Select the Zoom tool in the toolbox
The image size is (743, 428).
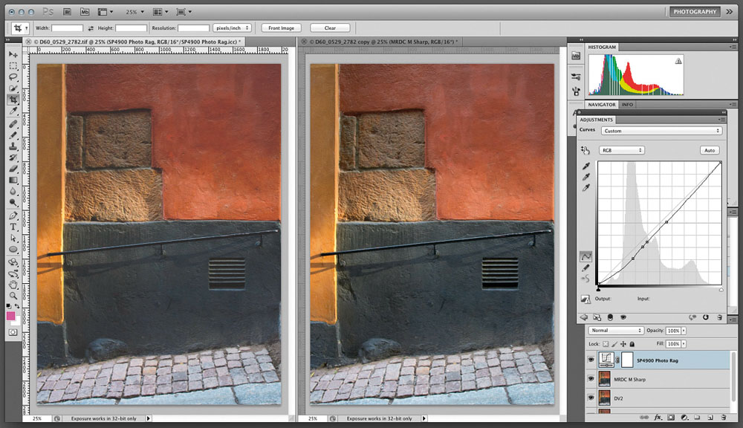pos(13,295)
